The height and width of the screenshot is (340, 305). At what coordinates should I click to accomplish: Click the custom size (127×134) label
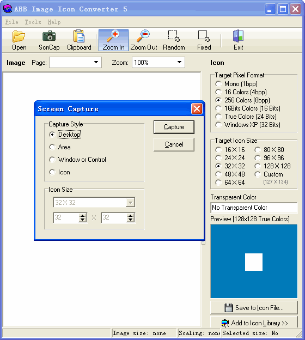point(276,182)
